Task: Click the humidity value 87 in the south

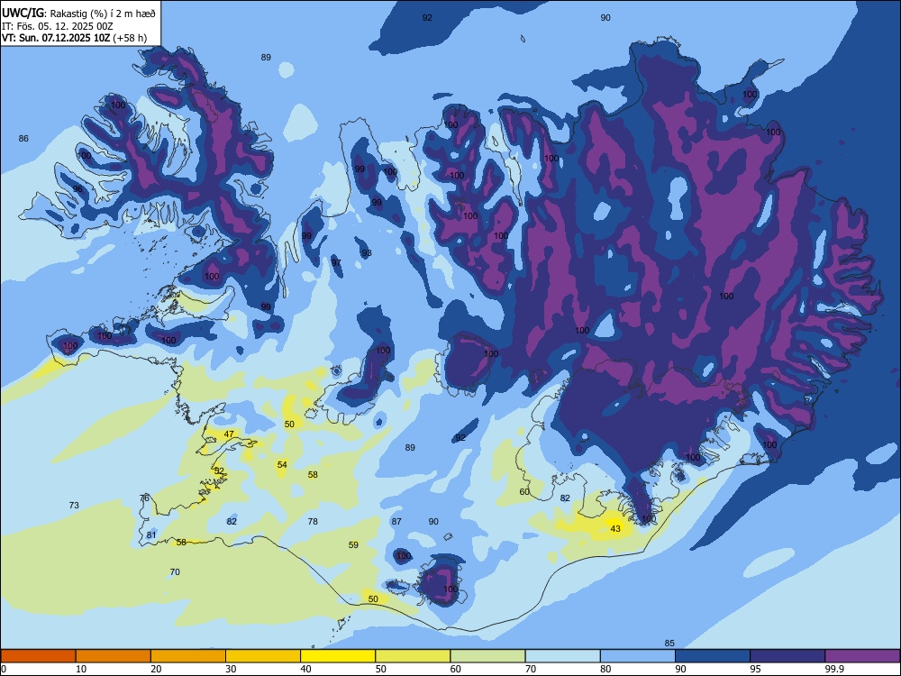Action: coord(396,521)
